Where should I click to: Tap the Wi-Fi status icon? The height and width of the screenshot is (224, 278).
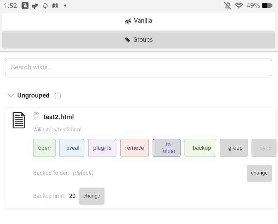[x=238, y=6]
